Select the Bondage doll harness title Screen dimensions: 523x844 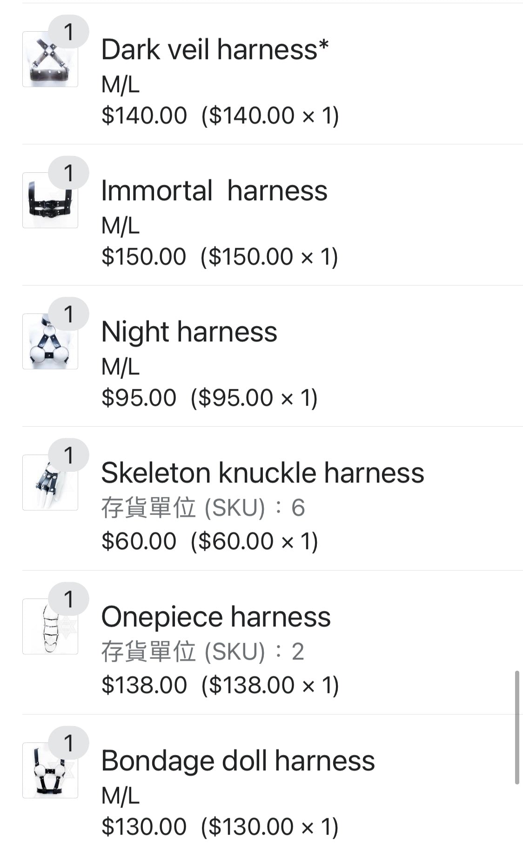[238, 761]
